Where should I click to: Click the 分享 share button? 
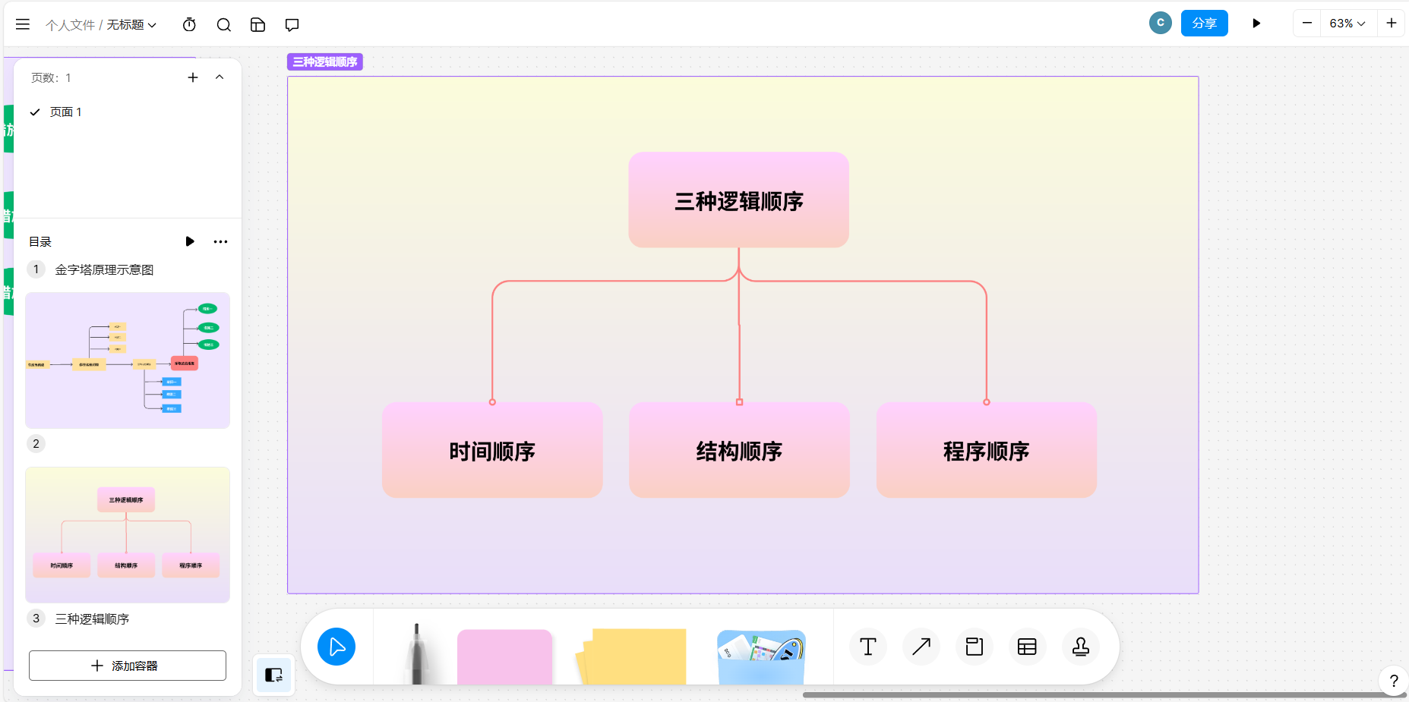coord(1204,24)
